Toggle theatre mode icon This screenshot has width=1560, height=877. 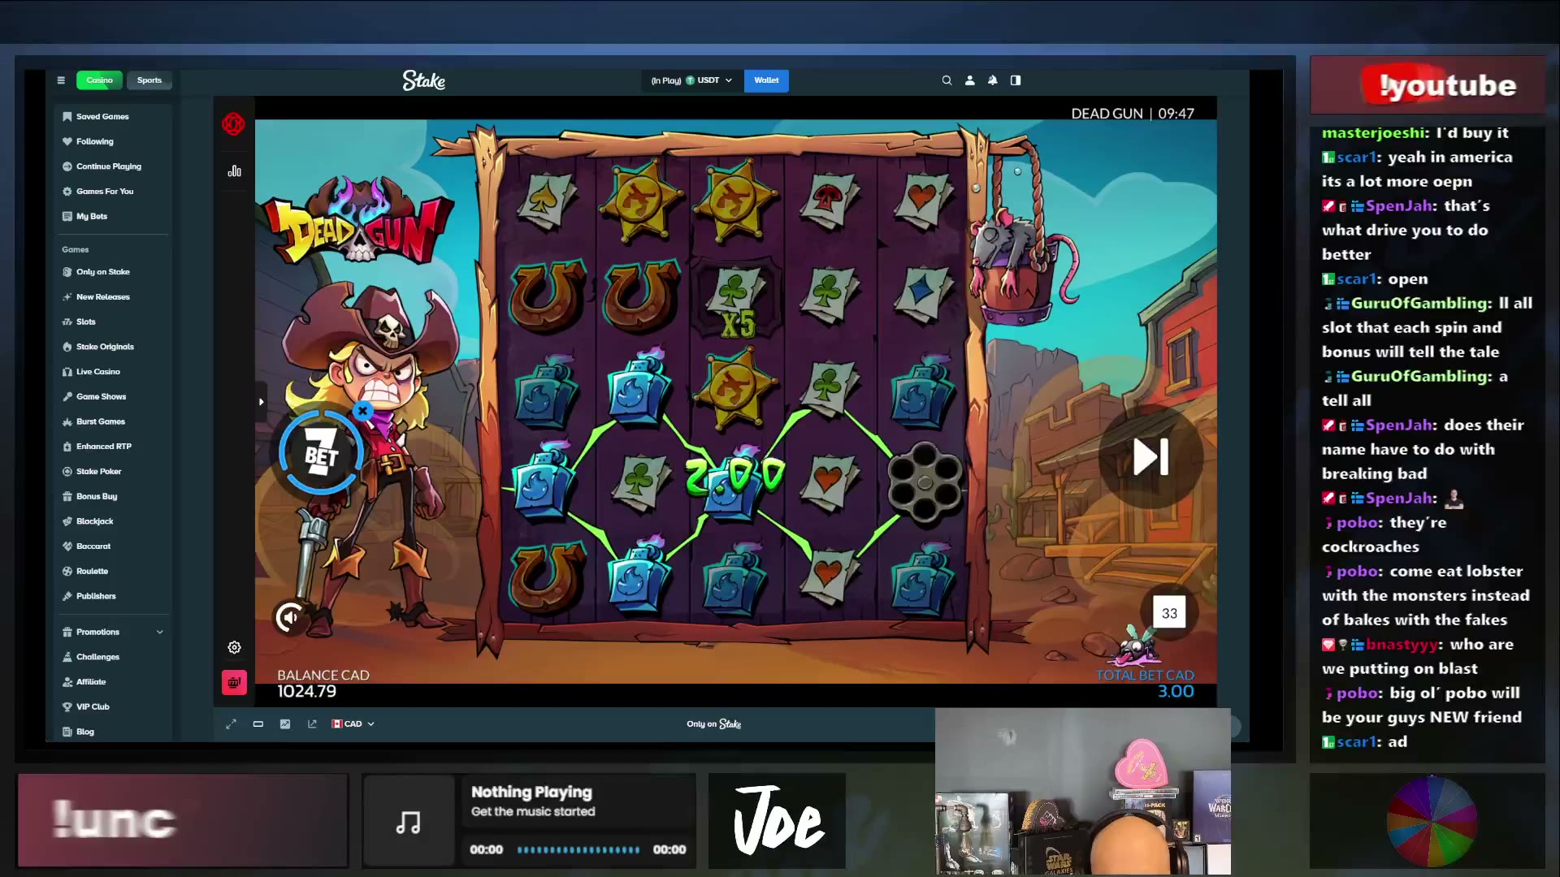pos(258,724)
